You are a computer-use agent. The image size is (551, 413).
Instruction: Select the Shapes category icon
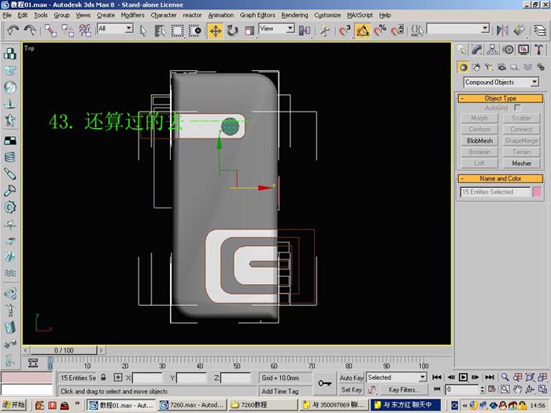(x=476, y=67)
